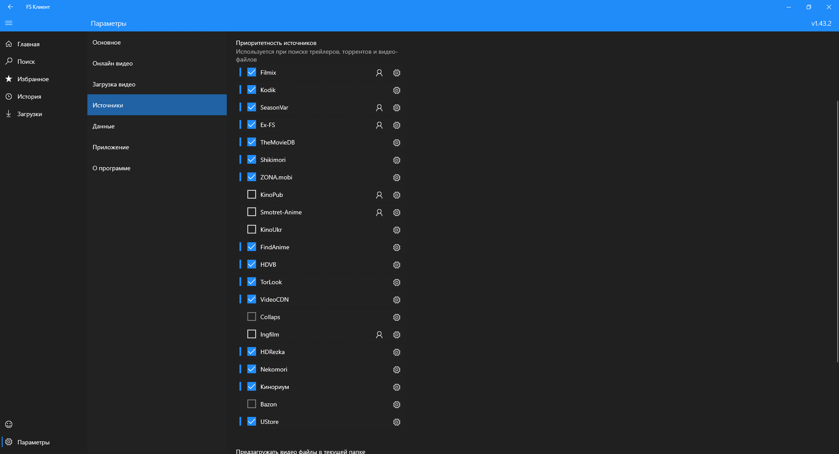Click the Предзагружать видео файлы label

pyautogui.click(x=301, y=451)
